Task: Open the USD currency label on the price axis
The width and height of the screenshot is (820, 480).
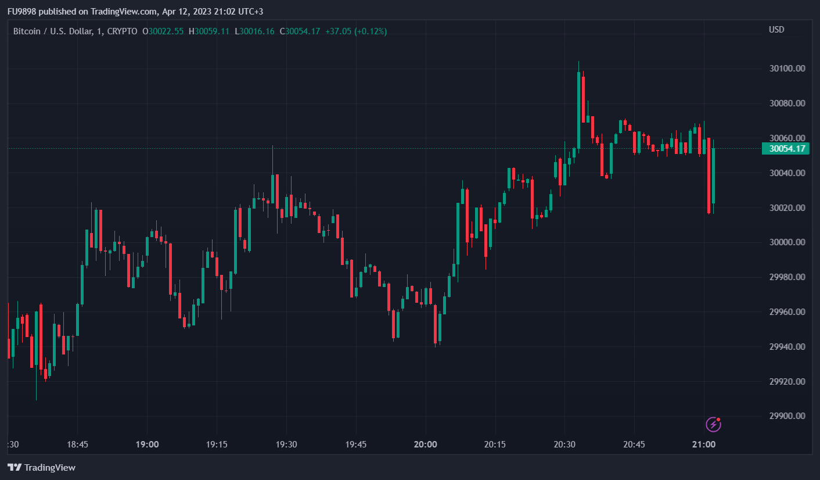Action: (776, 30)
